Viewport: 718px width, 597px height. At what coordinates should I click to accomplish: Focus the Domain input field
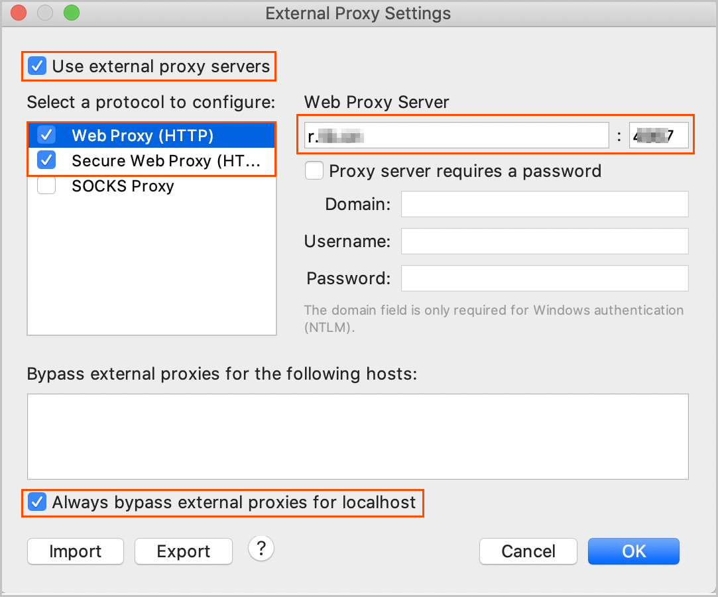(544, 203)
